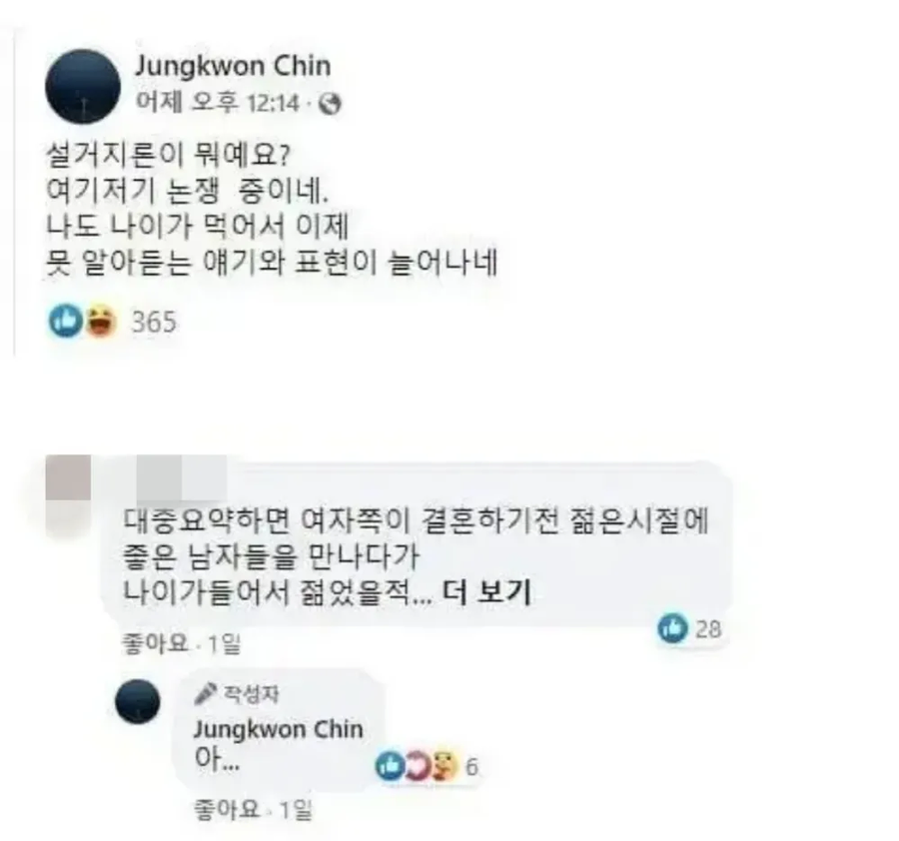This screenshot has height=841, width=899.
Task: Click the heart reaction on the reply
Action: pos(417,766)
